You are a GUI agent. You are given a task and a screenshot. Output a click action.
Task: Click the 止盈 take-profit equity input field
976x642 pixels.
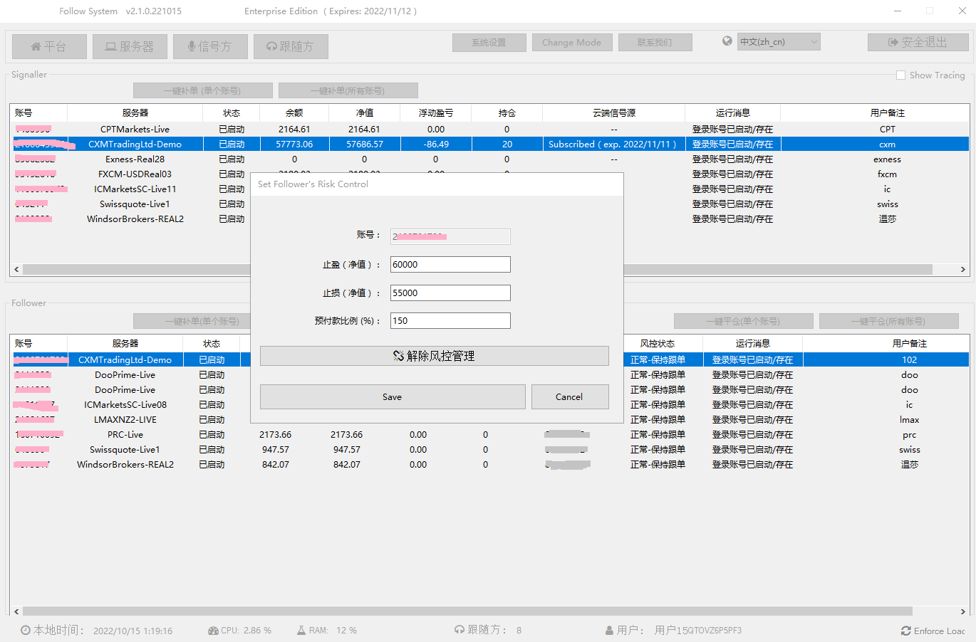(450, 265)
